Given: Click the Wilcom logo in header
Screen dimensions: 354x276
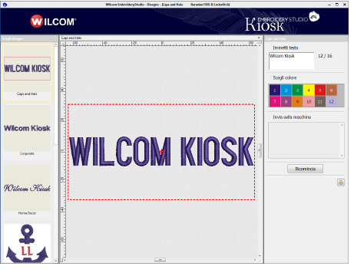Looking at the screenshot, I should coord(53,21).
